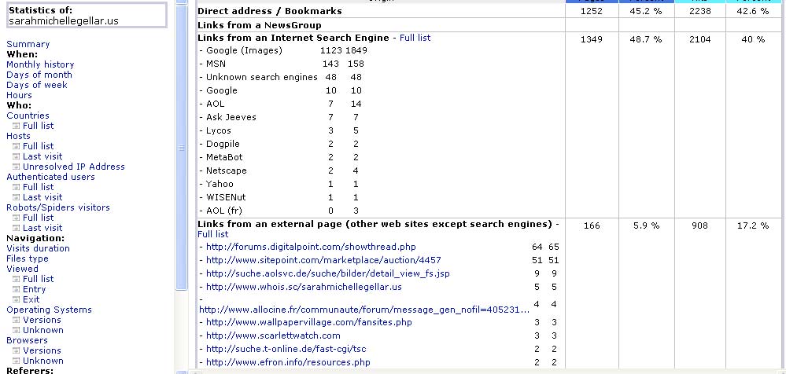Open the Countries section
Image resolution: width=786 pixels, height=374 pixels.
coord(28,115)
